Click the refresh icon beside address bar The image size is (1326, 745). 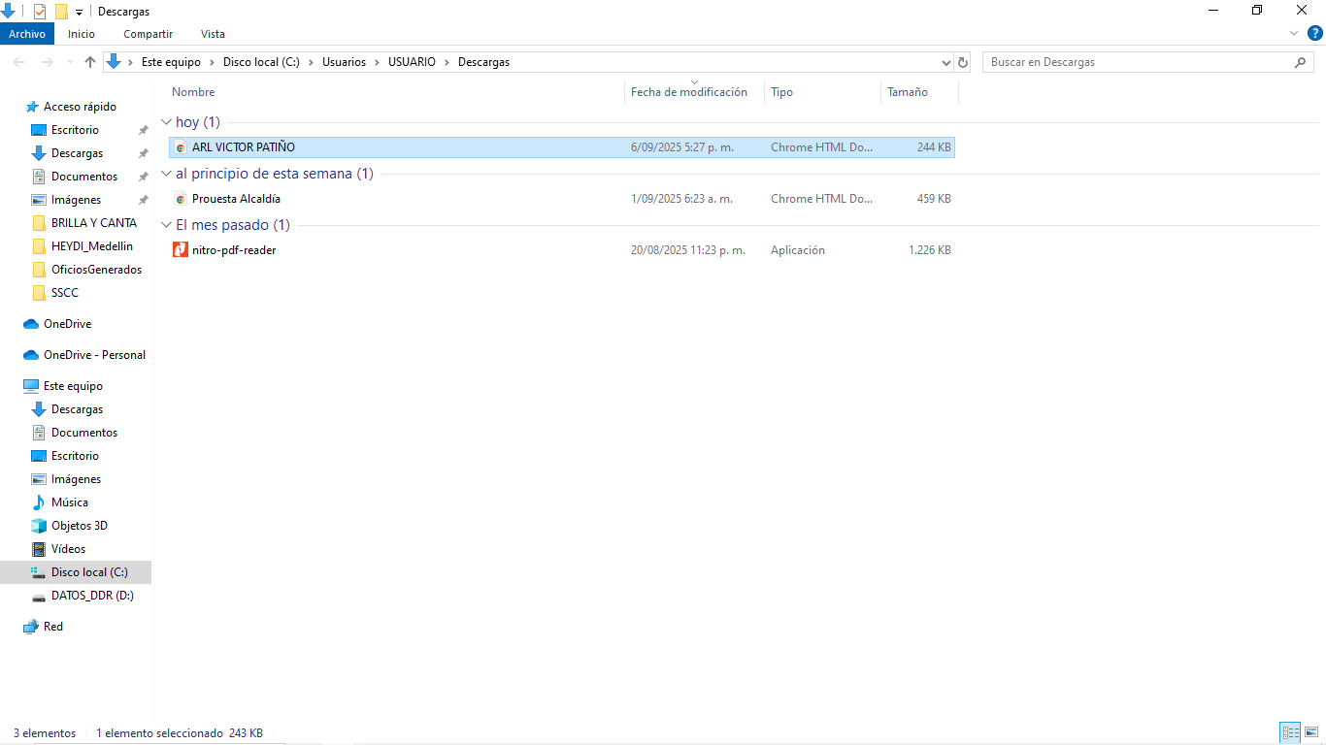pos(963,62)
